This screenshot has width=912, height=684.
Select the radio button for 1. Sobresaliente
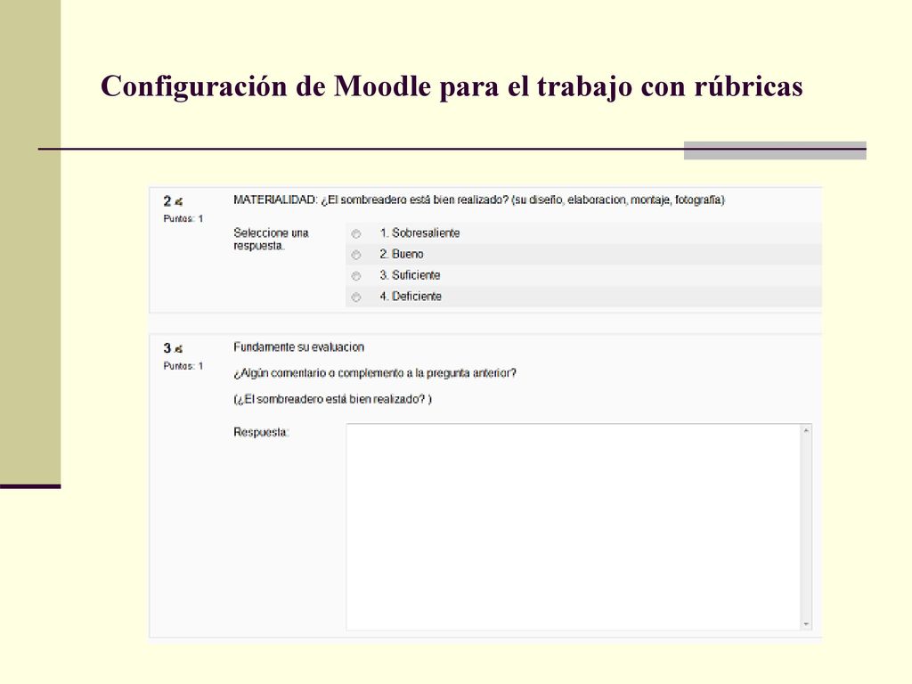click(x=356, y=234)
